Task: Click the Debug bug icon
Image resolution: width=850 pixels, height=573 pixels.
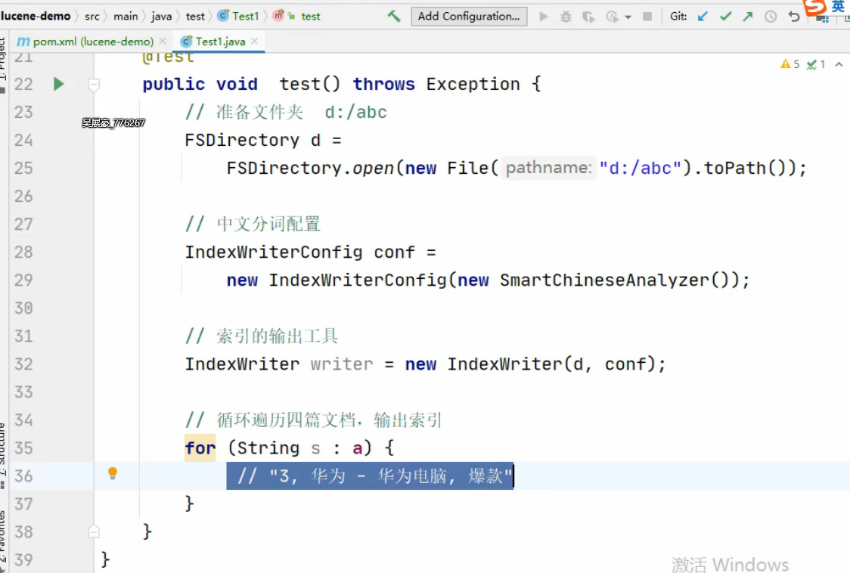Action: [x=566, y=17]
